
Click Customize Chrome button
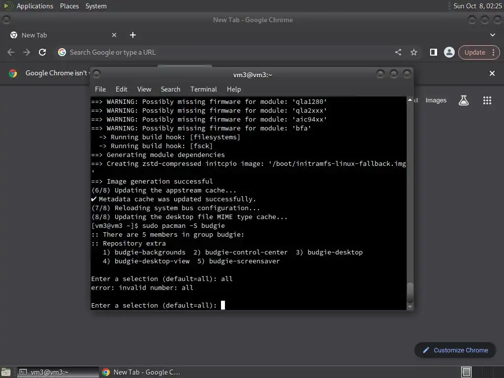click(x=455, y=350)
